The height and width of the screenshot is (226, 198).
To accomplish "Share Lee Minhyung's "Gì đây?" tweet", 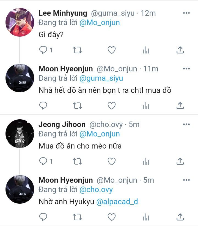I will click(x=180, y=50).
